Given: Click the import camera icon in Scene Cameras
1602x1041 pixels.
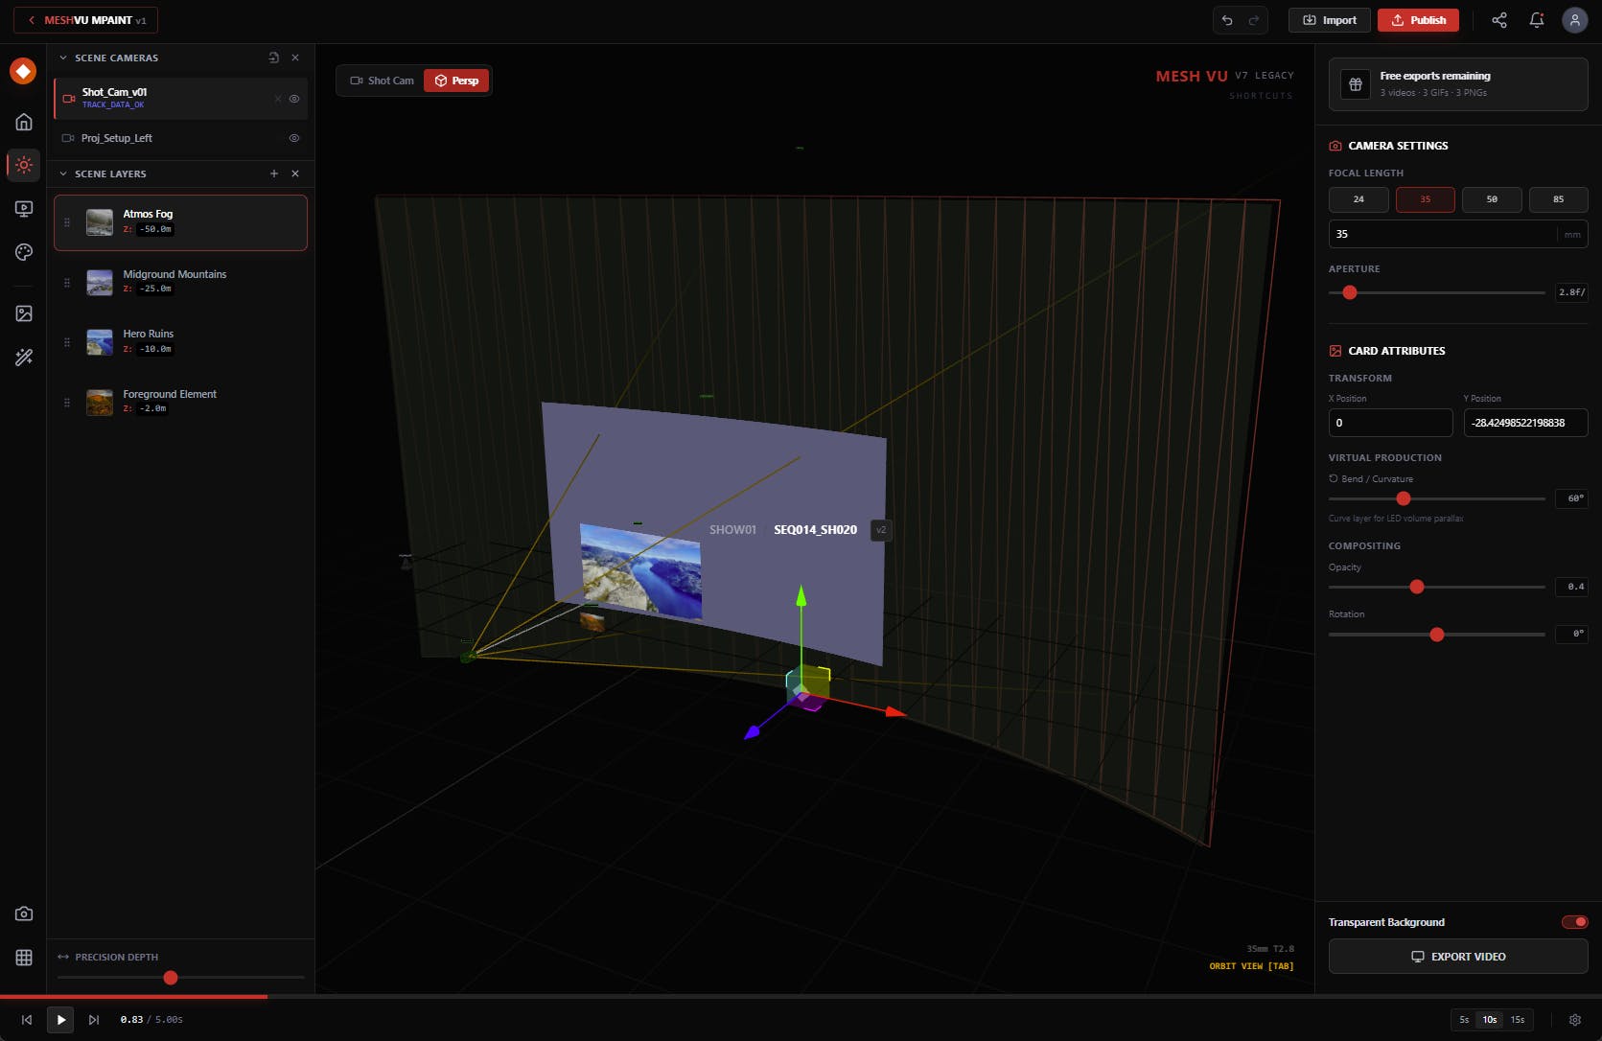Looking at the screenshot, I should coord(273,58).
